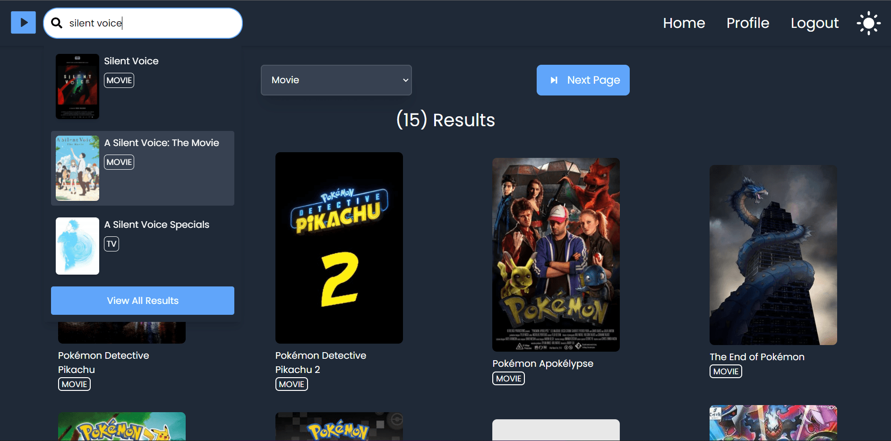The image size is (891, 441).
Task: Log out via Logout link
Action: pyautogui.click(x=814, y=23)
